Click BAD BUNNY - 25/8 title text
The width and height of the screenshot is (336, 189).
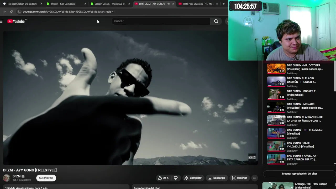coord(300,145)
